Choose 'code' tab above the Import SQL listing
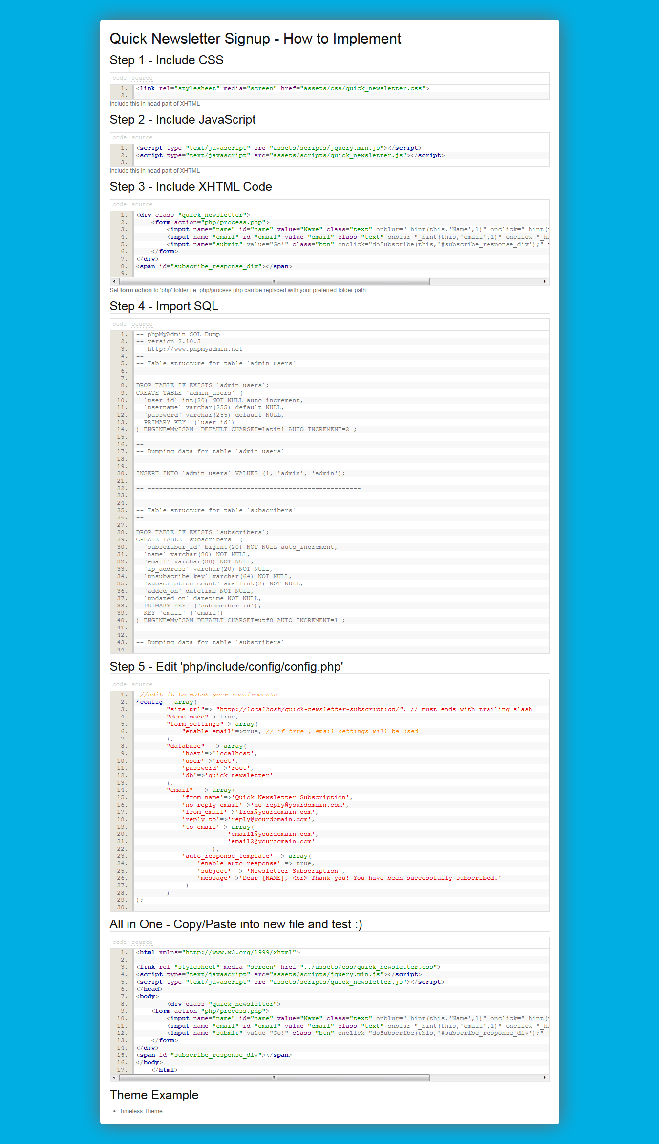 tap(119, 324)
